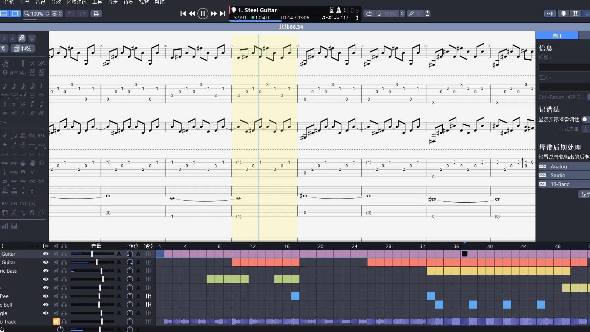Click pan knob of second Guitar track

130,262
